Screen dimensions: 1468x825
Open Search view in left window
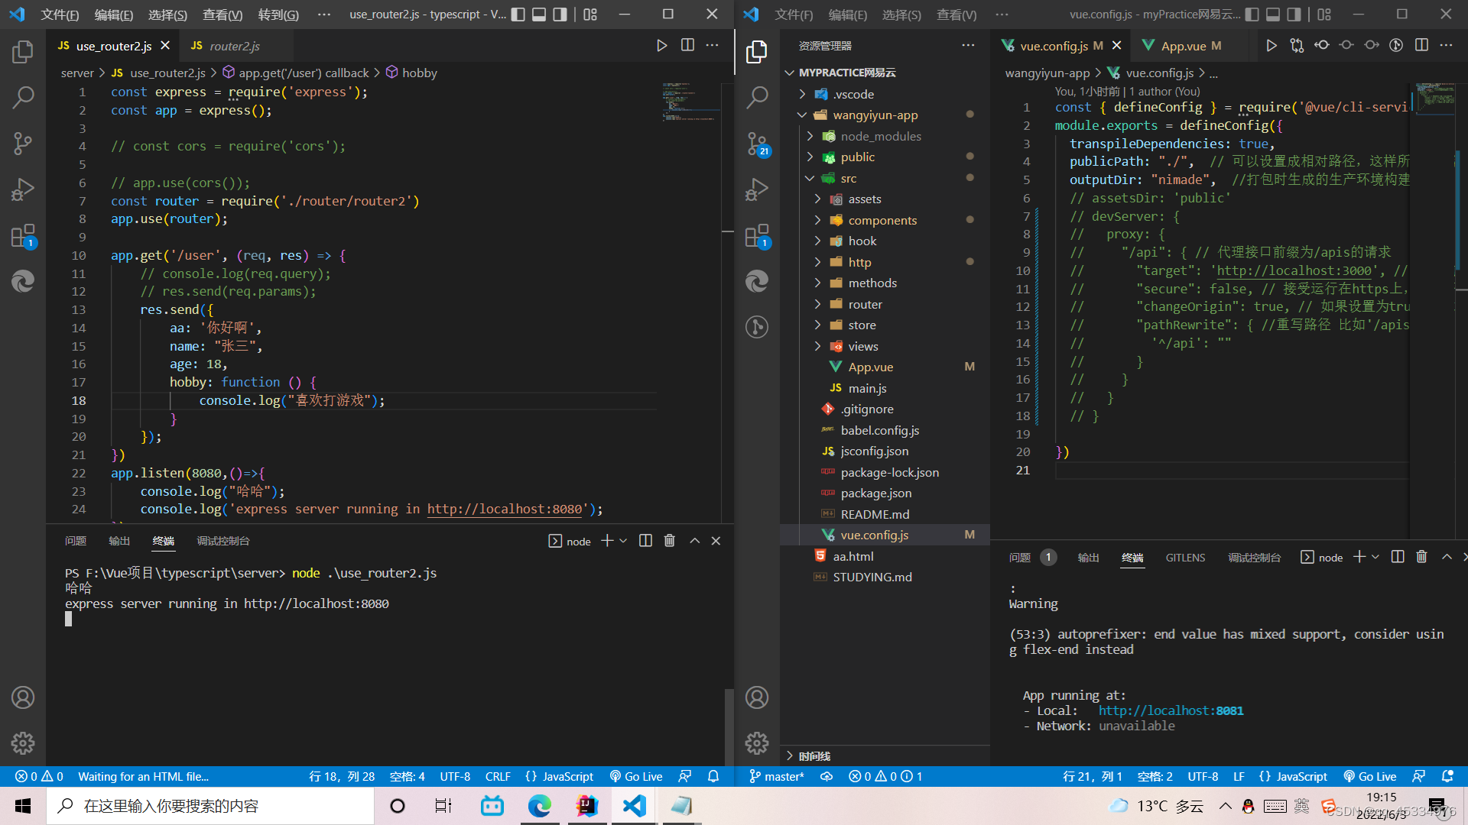coord(23,97)
